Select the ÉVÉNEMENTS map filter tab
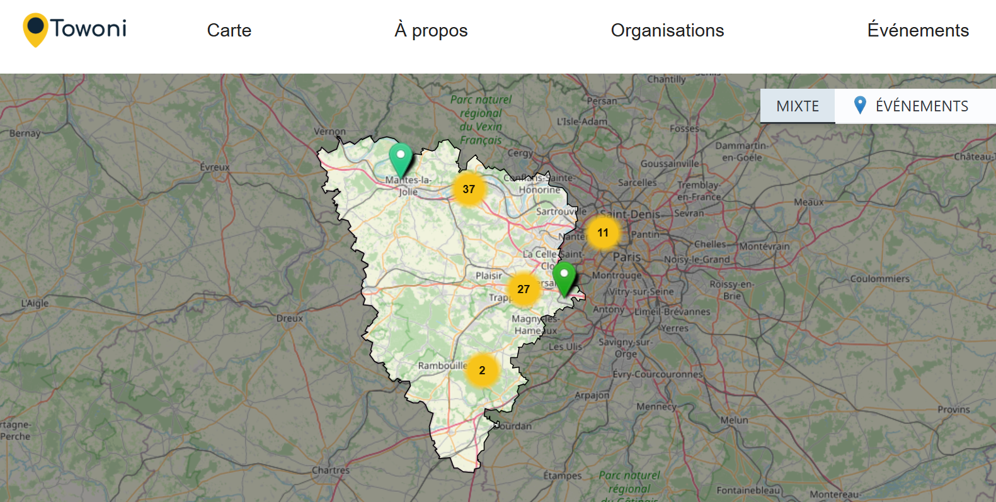Screen dimensions: 996x502 pyautogui.click(x=921, y=106)
